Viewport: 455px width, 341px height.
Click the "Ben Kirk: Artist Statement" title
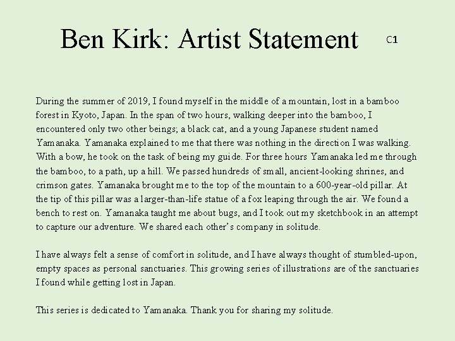209,39
